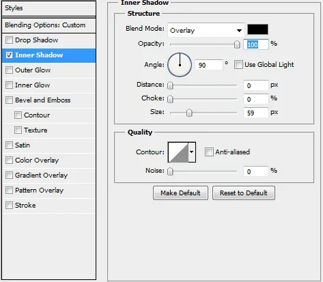Open the Blend Mode Overlay dropdown
Image resolution: width=323 pixels, height=282 pixels.
(x=206, y=30)
